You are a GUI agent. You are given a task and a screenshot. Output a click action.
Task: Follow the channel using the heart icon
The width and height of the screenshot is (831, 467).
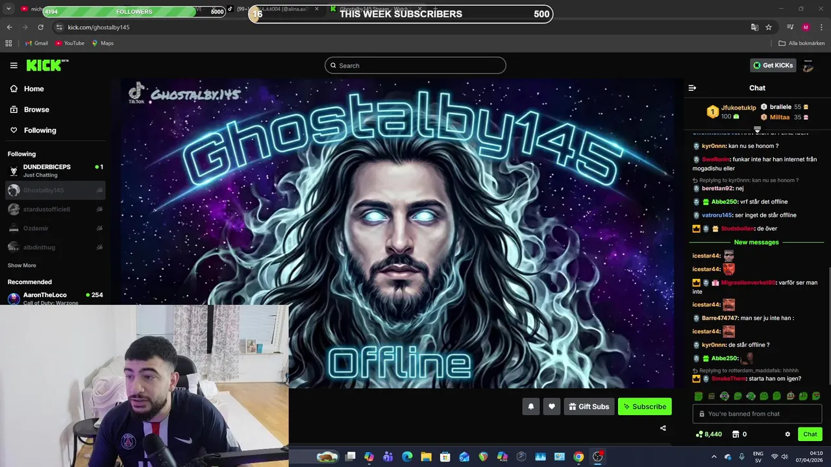[552, 407]
